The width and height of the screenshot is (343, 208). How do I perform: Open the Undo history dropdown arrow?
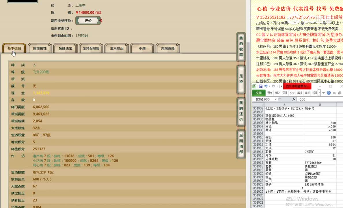[269, 86]
